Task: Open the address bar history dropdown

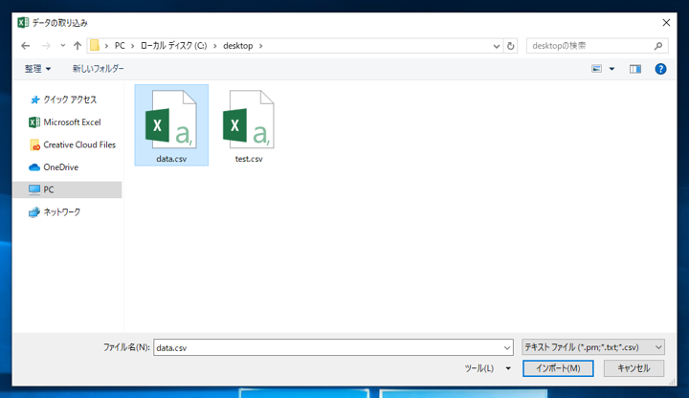Action: pyautogui.click(x=496, y=46)
